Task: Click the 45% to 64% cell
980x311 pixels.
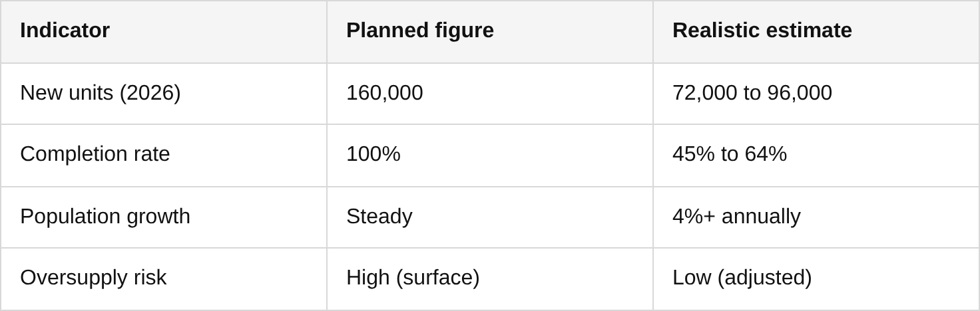Action: click(729, 154)
